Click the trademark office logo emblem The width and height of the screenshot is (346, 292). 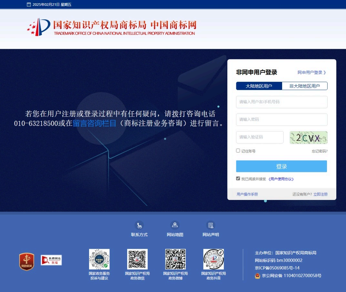click(39, 27)
